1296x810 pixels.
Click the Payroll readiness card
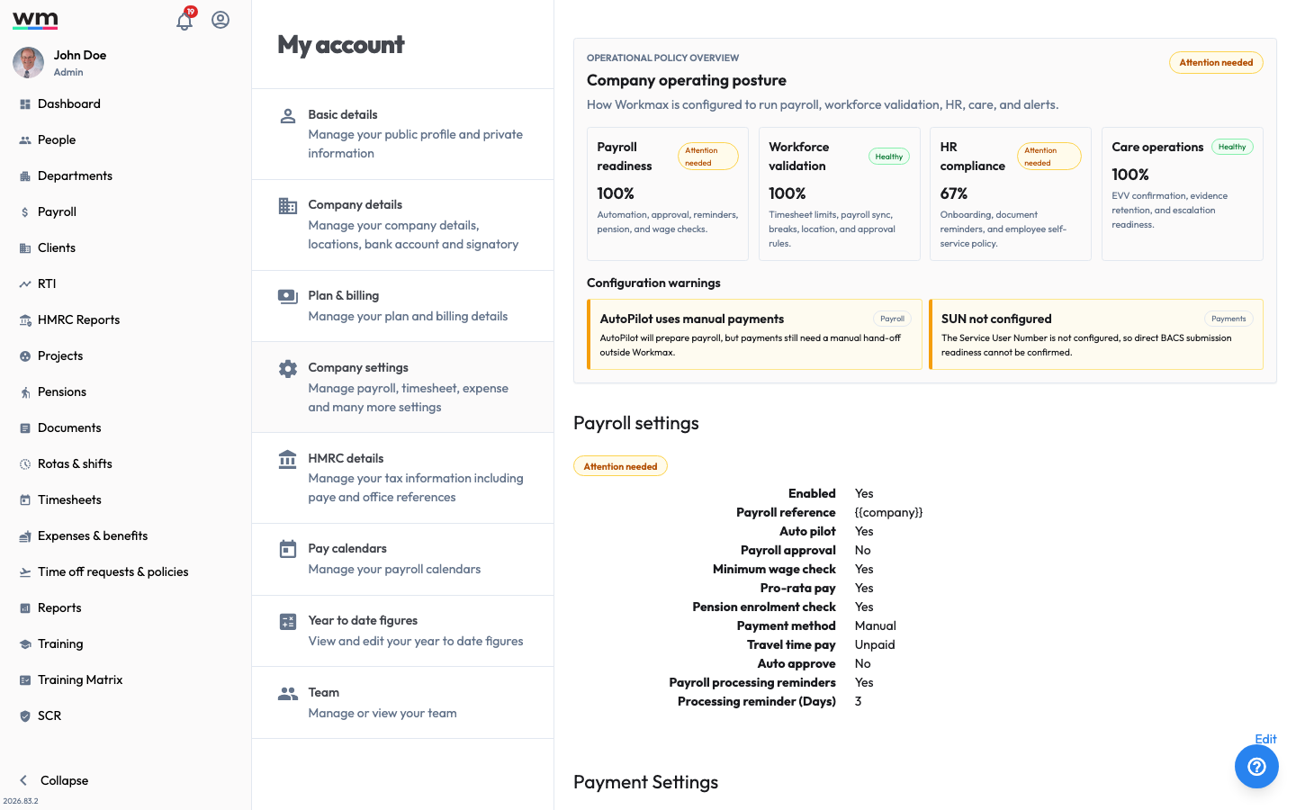pos(668,194)
